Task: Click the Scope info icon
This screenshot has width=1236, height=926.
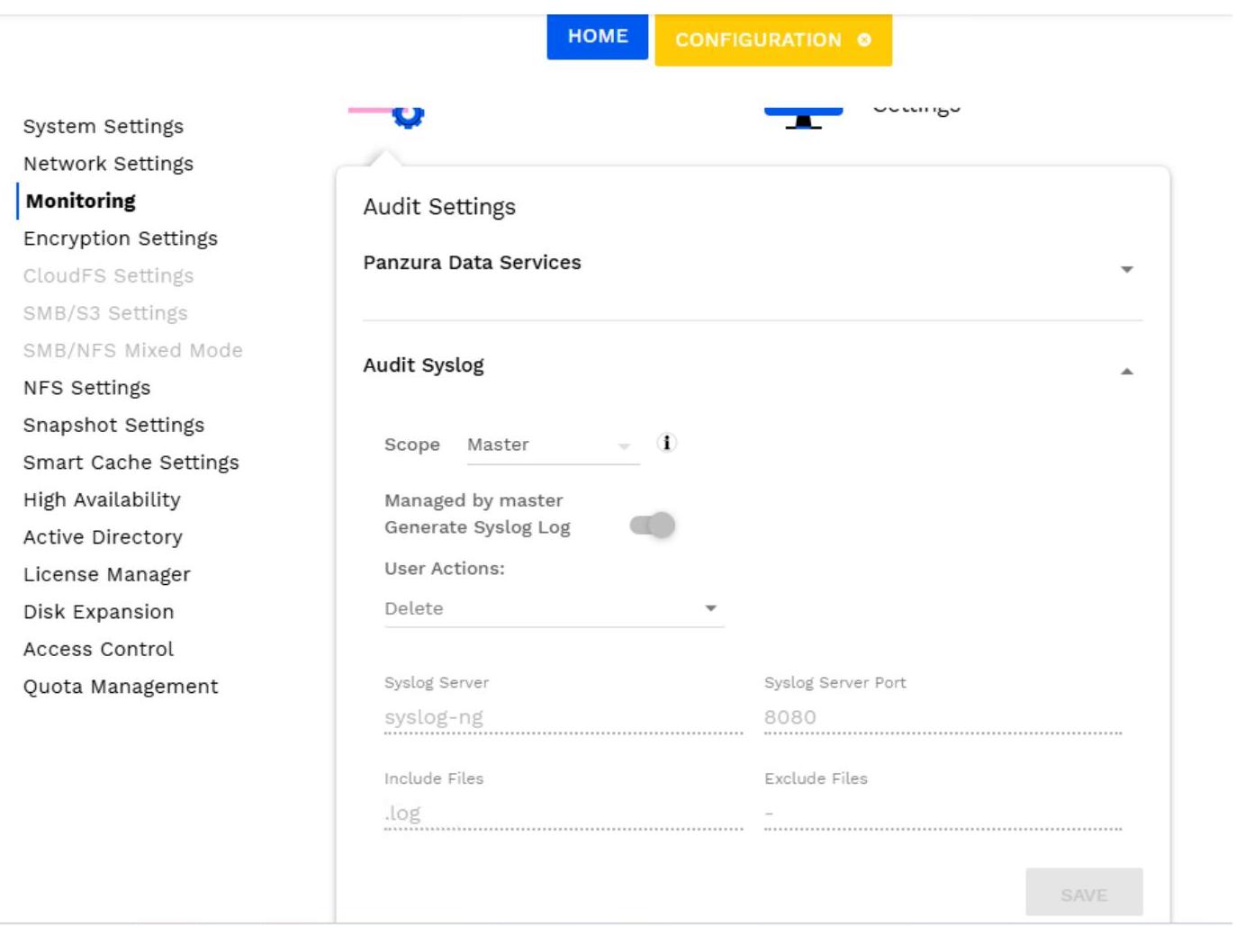Action: [x=666, y=443]
